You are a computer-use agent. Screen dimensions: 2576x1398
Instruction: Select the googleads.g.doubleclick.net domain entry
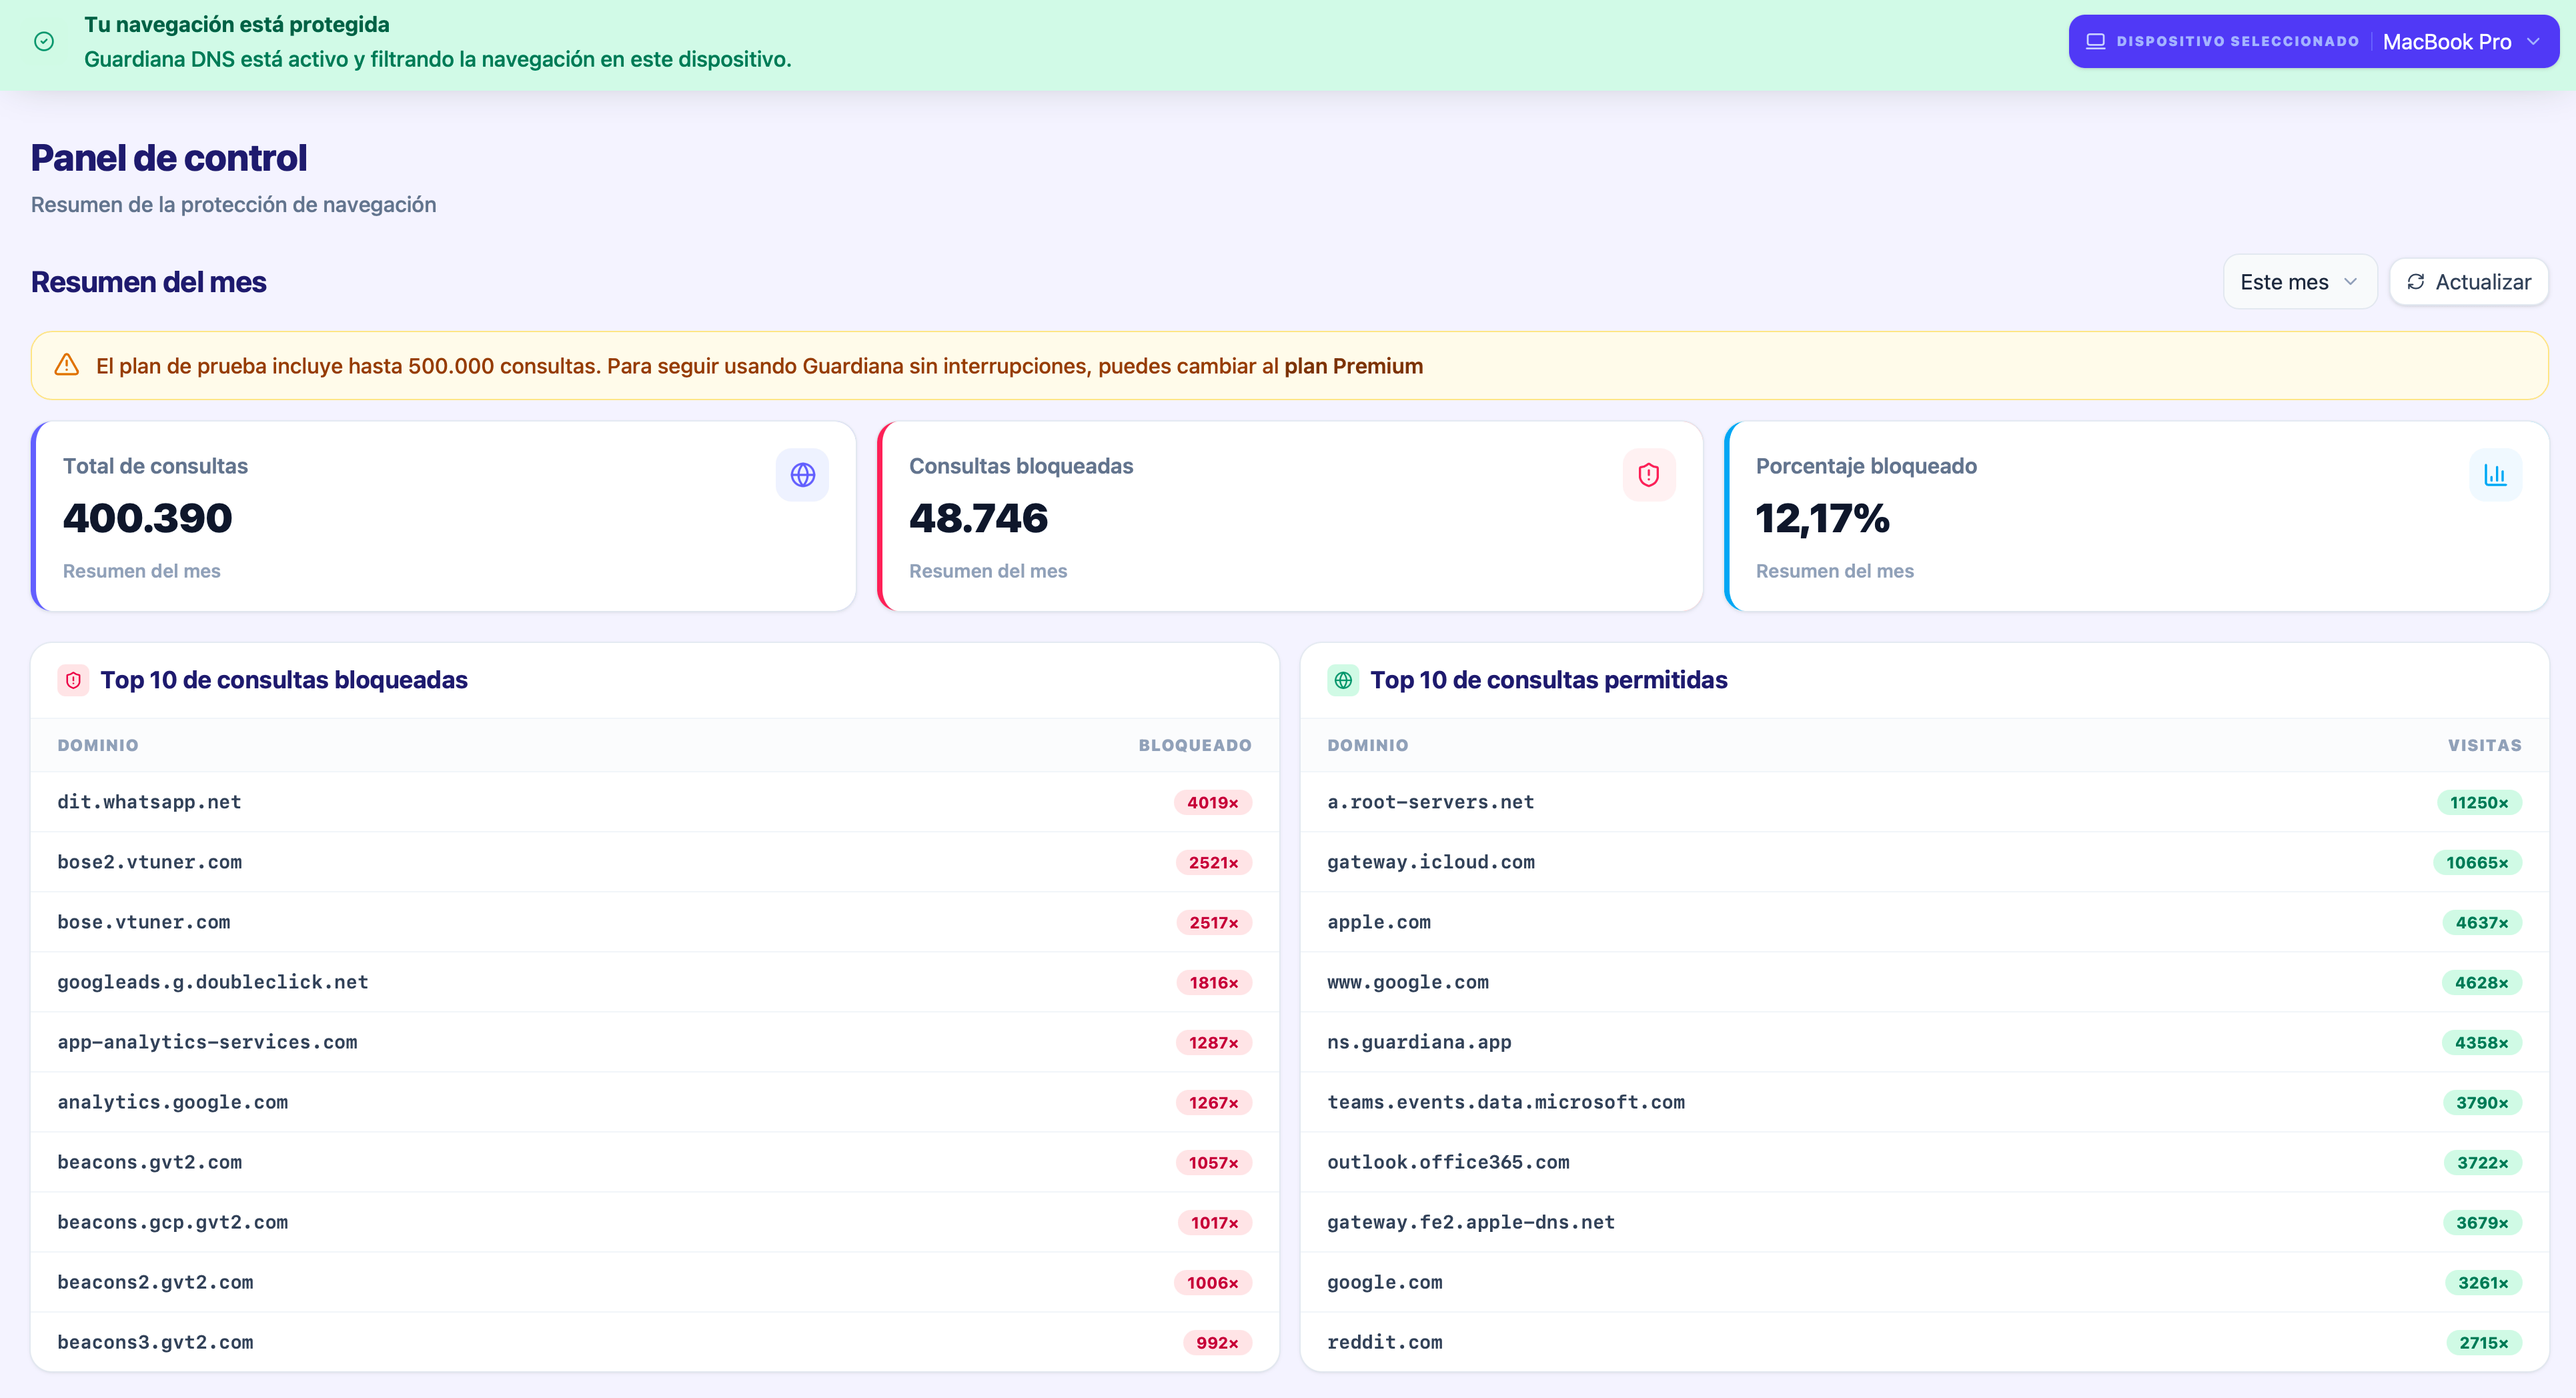coord(212,982)
